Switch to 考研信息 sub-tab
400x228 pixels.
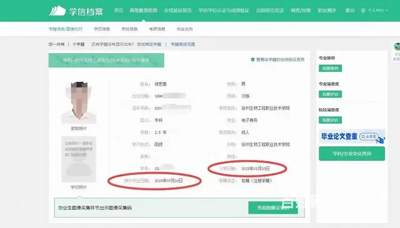157,29
